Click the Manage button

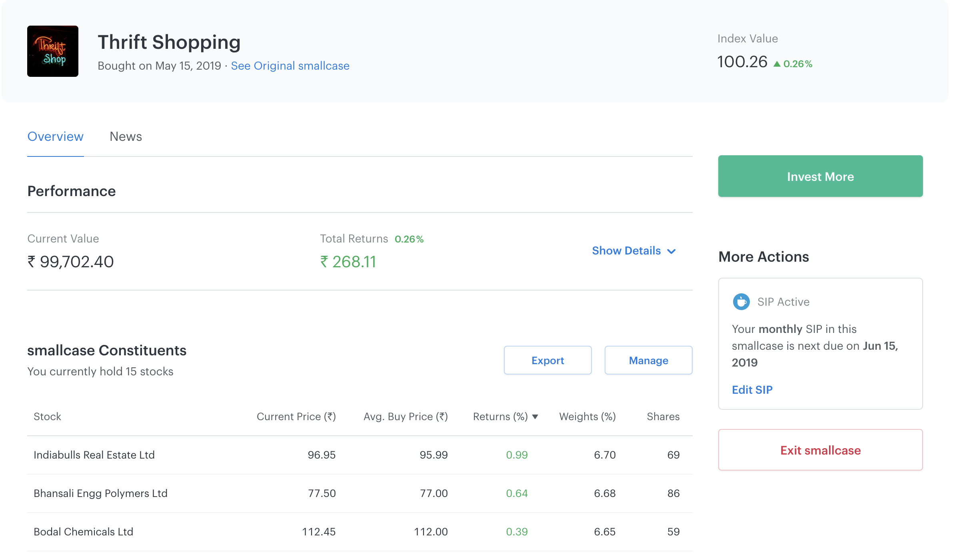(648, 360)
